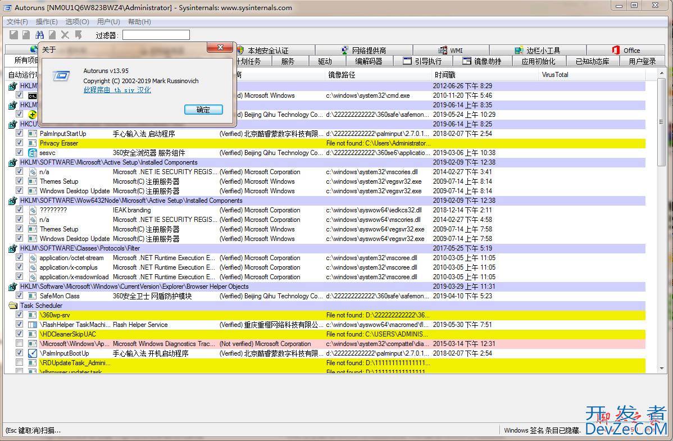Uncheck the PalmInputStartUp entry checkbox
This screenshot has height=441, width=673.
click(19, 133)
